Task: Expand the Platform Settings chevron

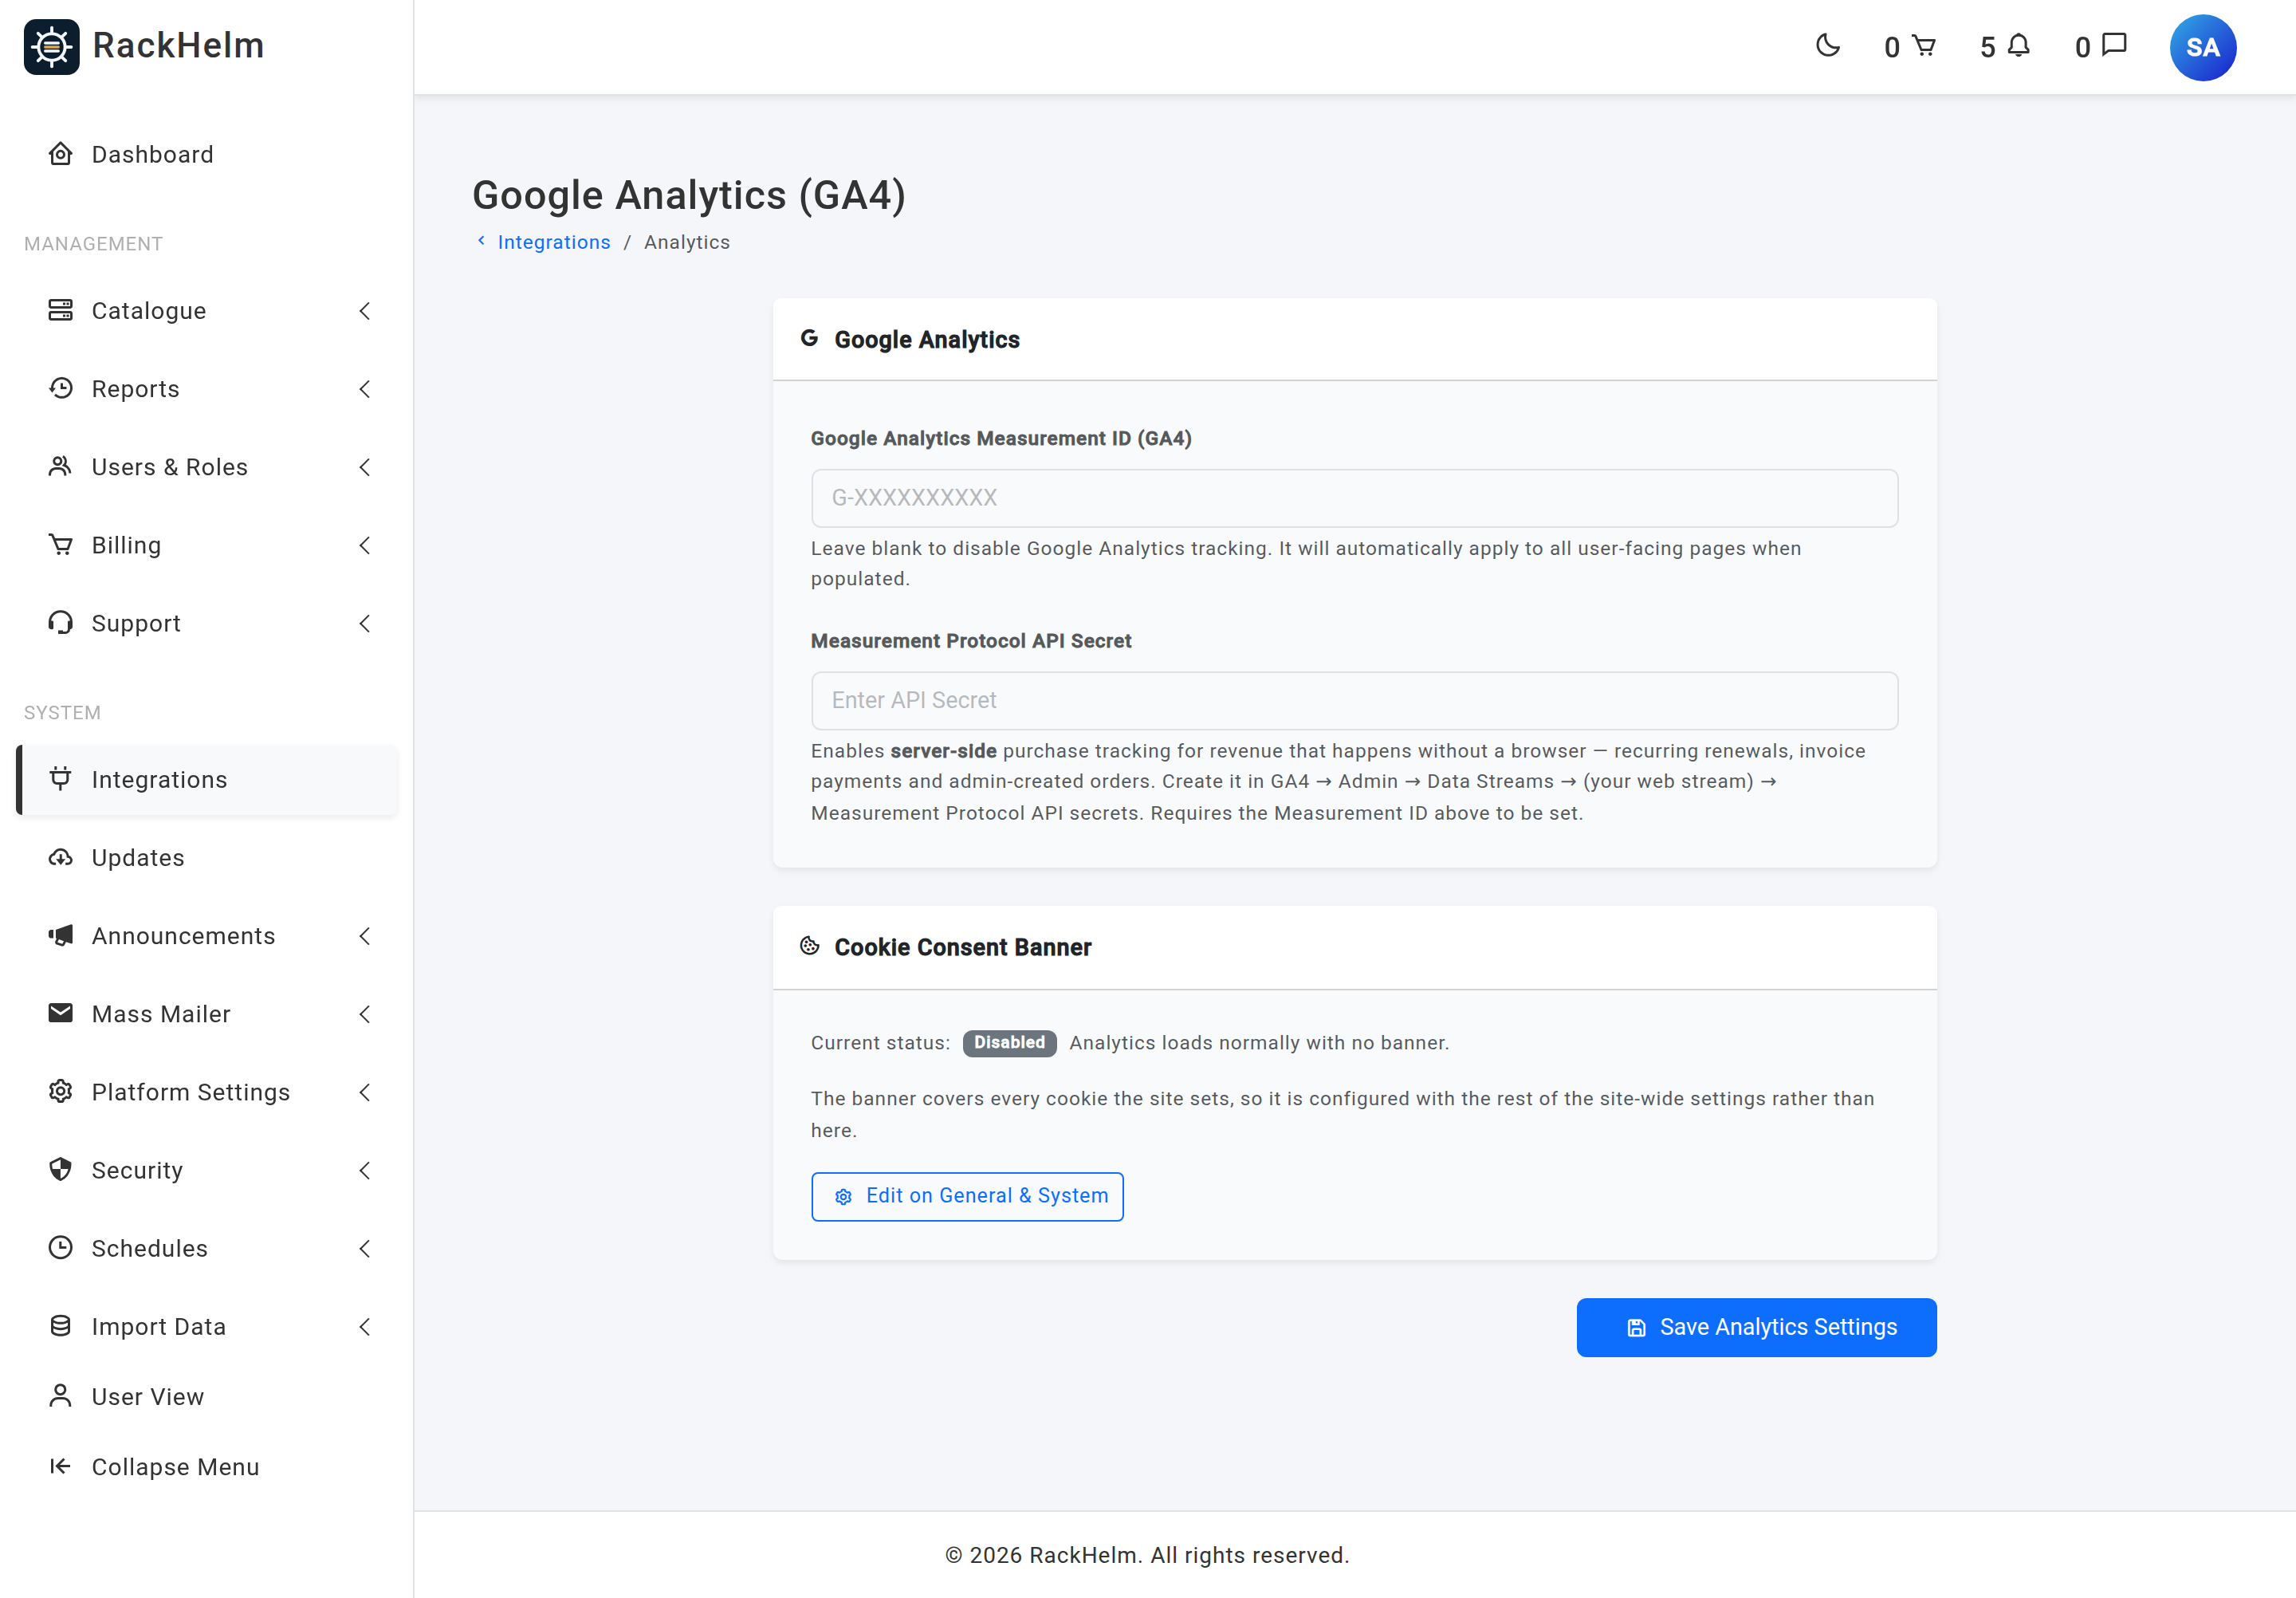Action: (x=365, y=1092)
